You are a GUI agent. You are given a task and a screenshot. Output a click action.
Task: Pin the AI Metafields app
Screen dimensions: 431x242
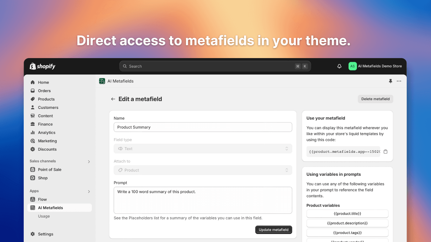point(391,81)
